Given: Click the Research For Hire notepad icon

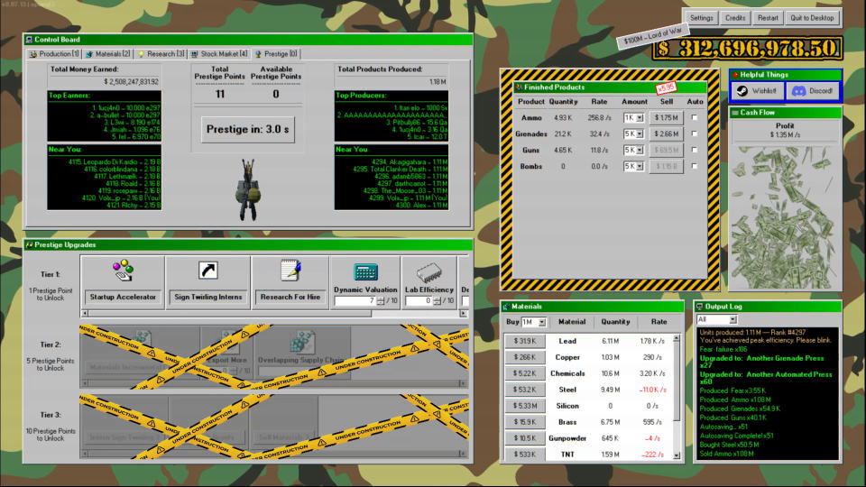Looking at the screenshot, I should point(290,271).
